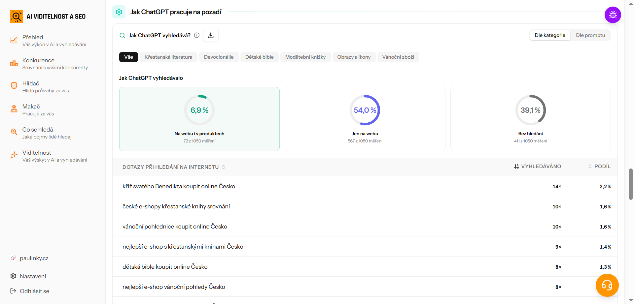This screenshot has height=304, width=634.
Task: Click the scrollbar down arrow
Action: (631, 300)
